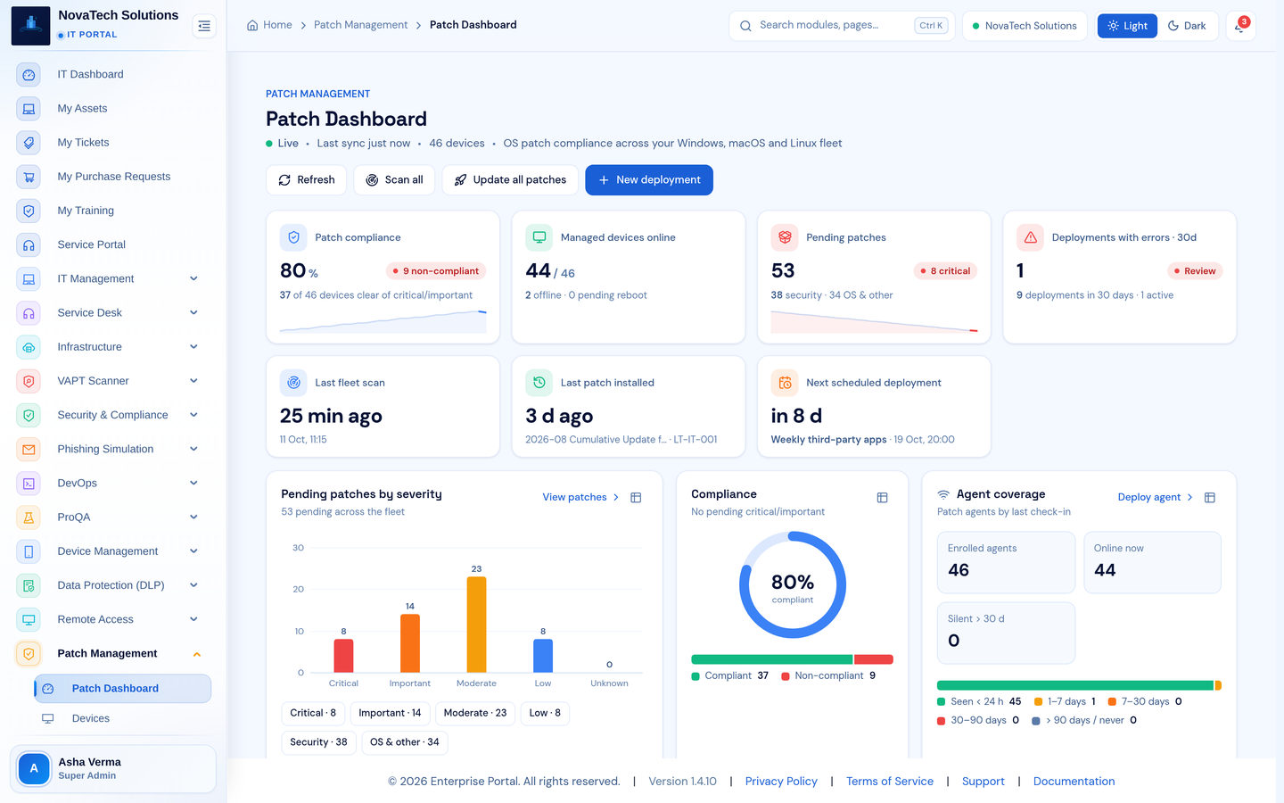Select Patch Dashboard in the sidebar

click(x=123, y=689)
